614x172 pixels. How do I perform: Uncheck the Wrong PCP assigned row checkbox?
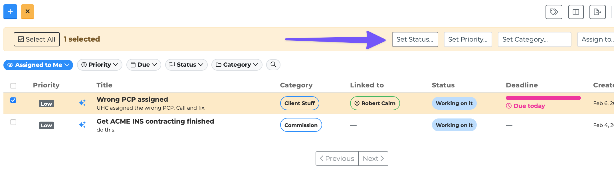click(13, 100)
